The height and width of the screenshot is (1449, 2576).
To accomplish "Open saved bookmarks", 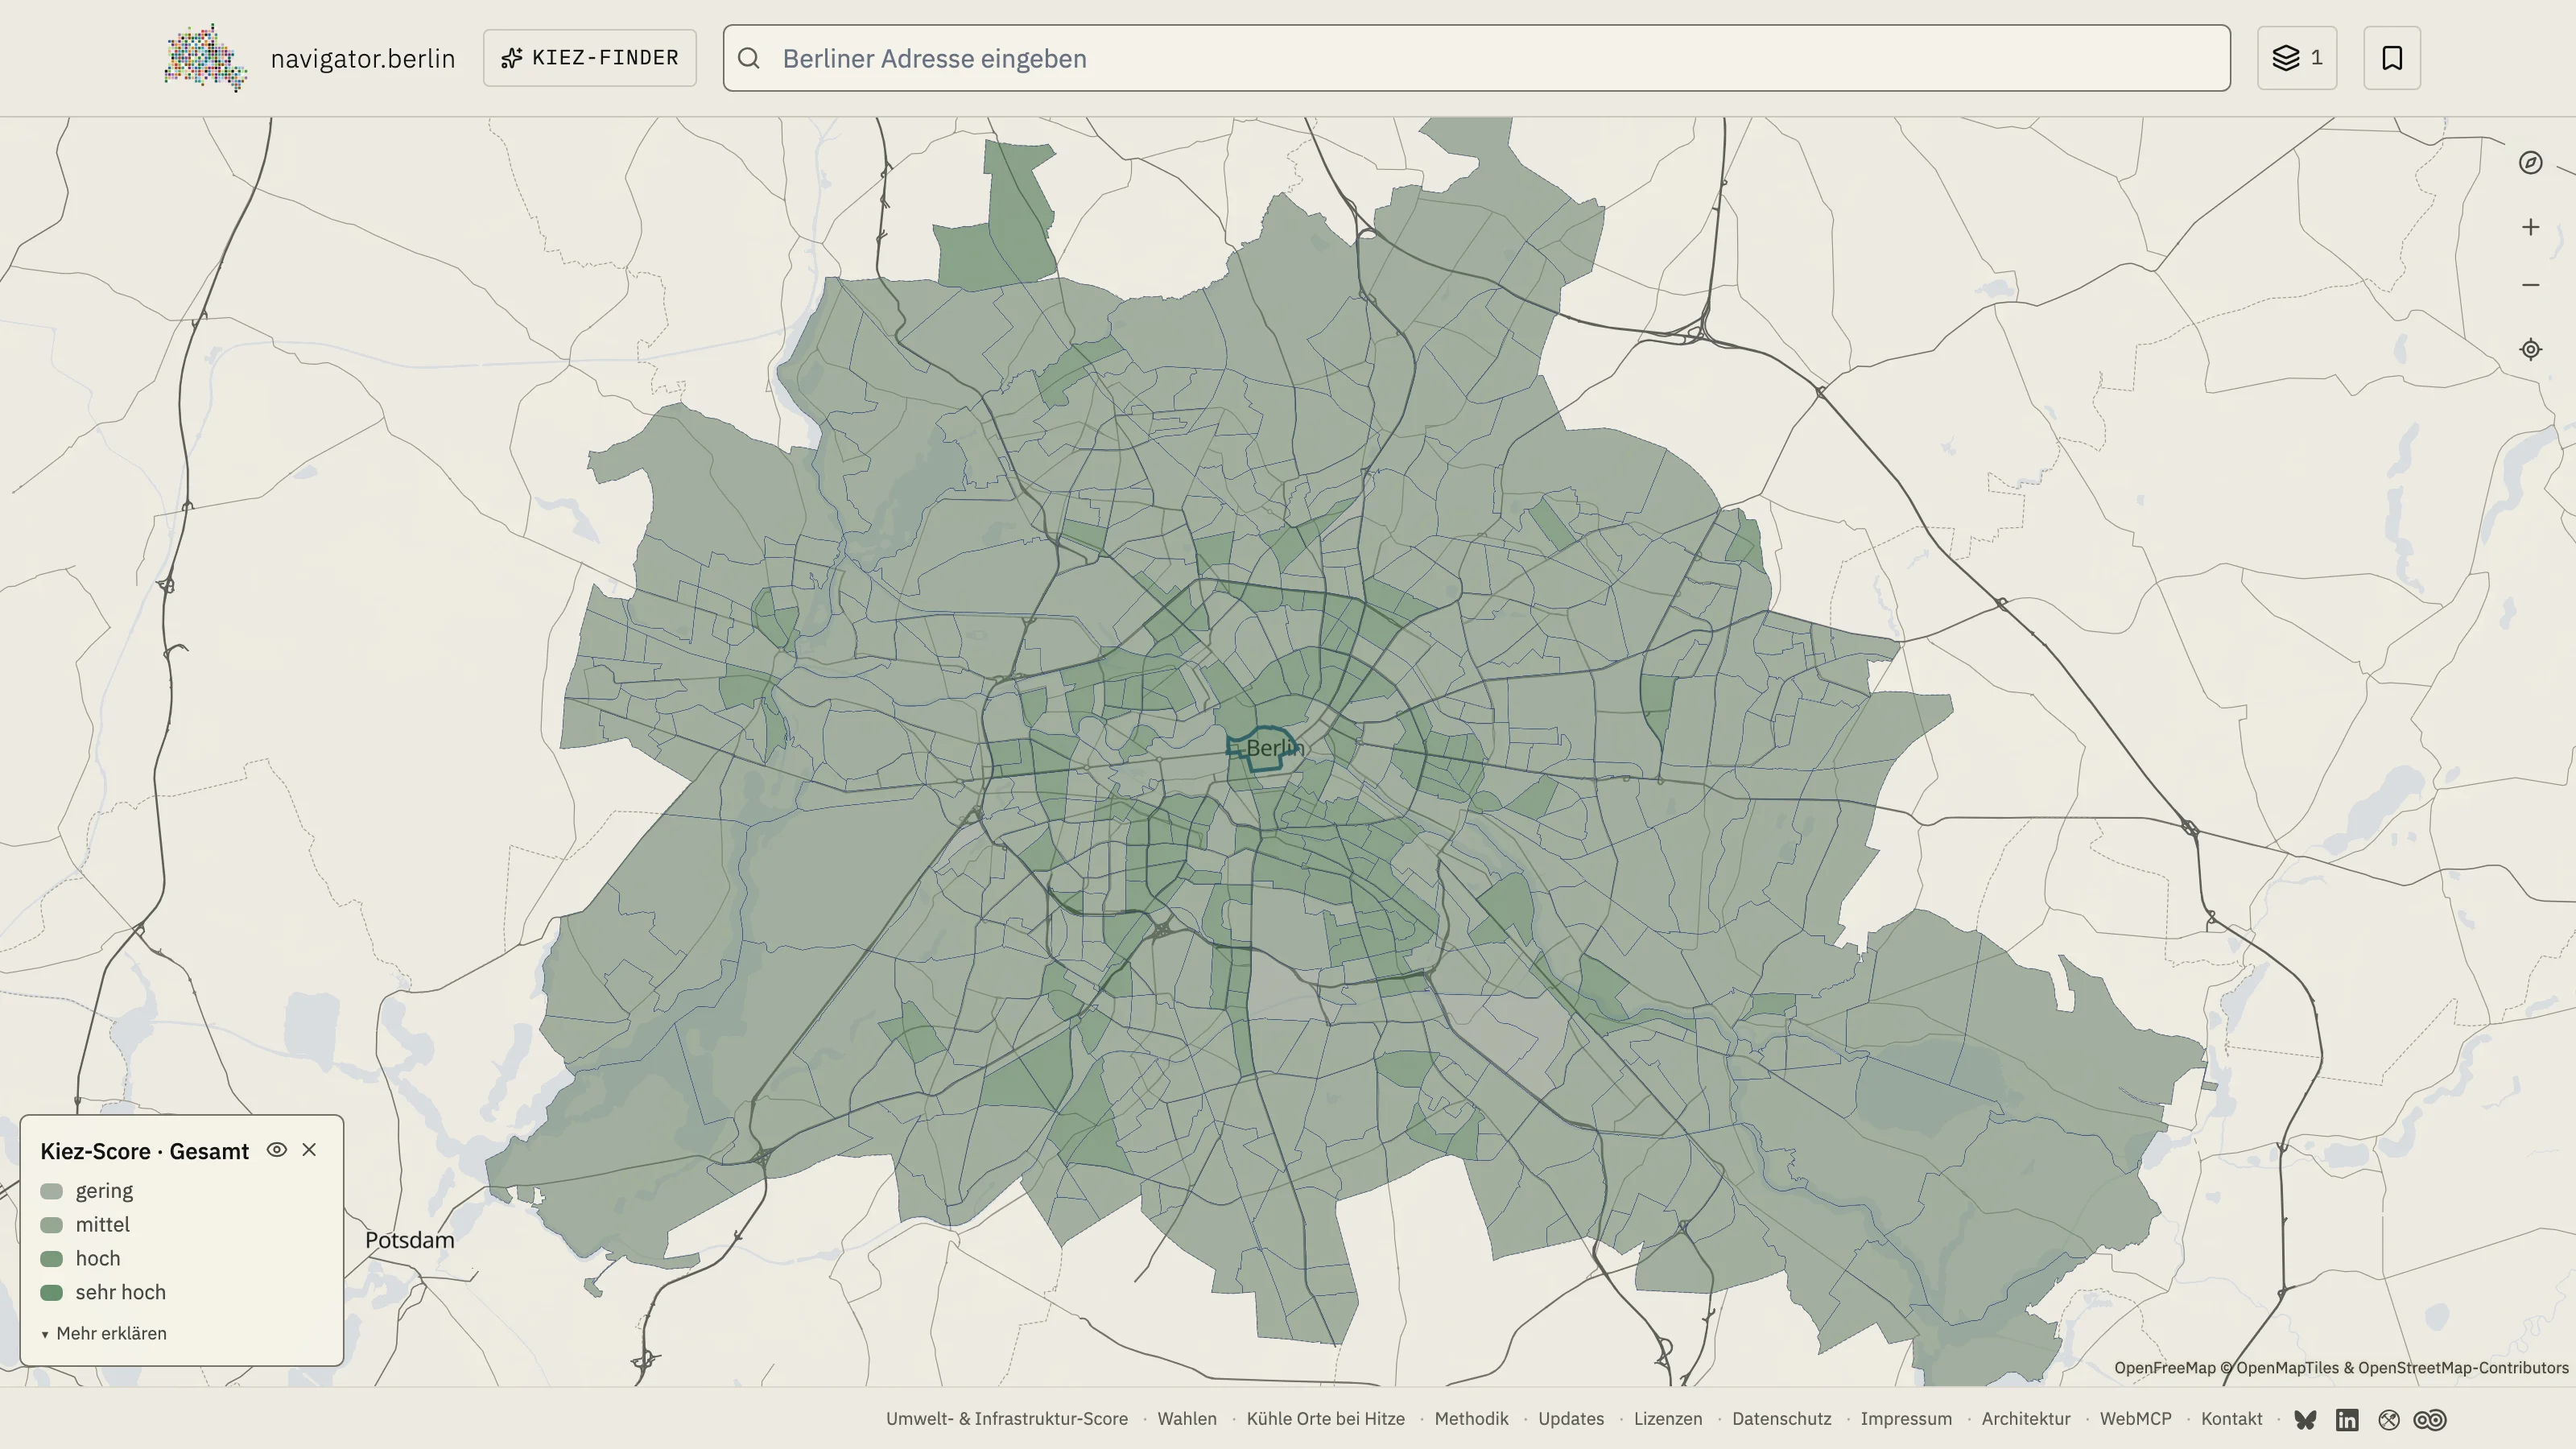I will 2392,58.
